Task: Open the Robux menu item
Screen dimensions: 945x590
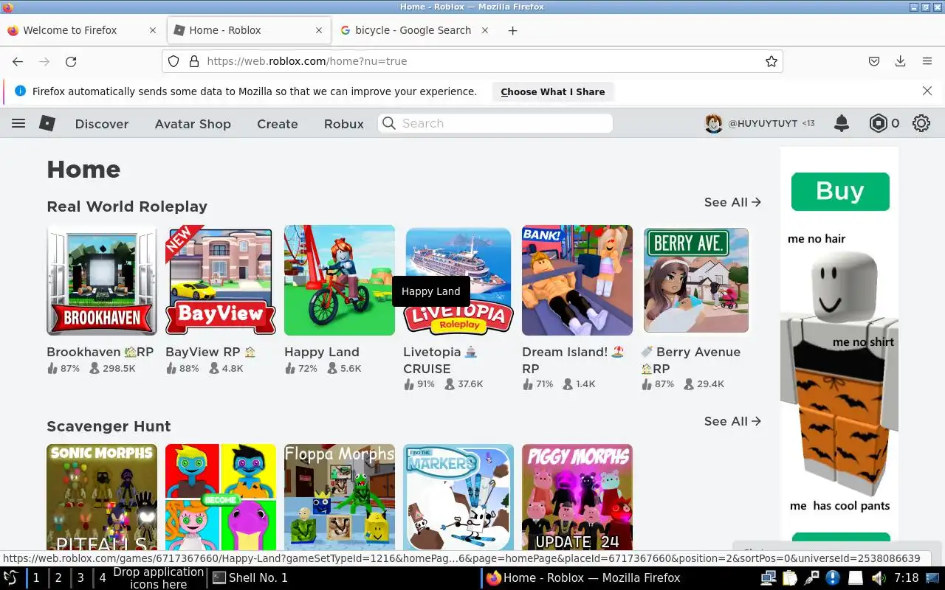Action: pos(344,124)
